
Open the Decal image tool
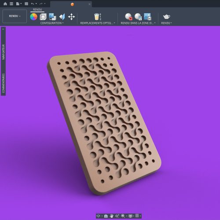[x=52, y=17]
